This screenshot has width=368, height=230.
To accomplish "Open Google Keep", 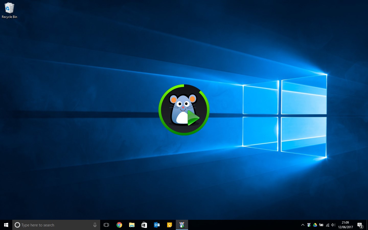I will pos(169,225).
